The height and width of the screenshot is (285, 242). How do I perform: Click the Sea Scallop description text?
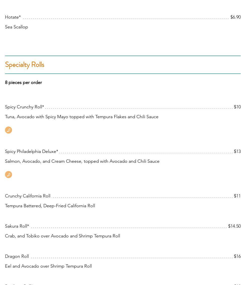pyautogui.click(x=17, y=27)
